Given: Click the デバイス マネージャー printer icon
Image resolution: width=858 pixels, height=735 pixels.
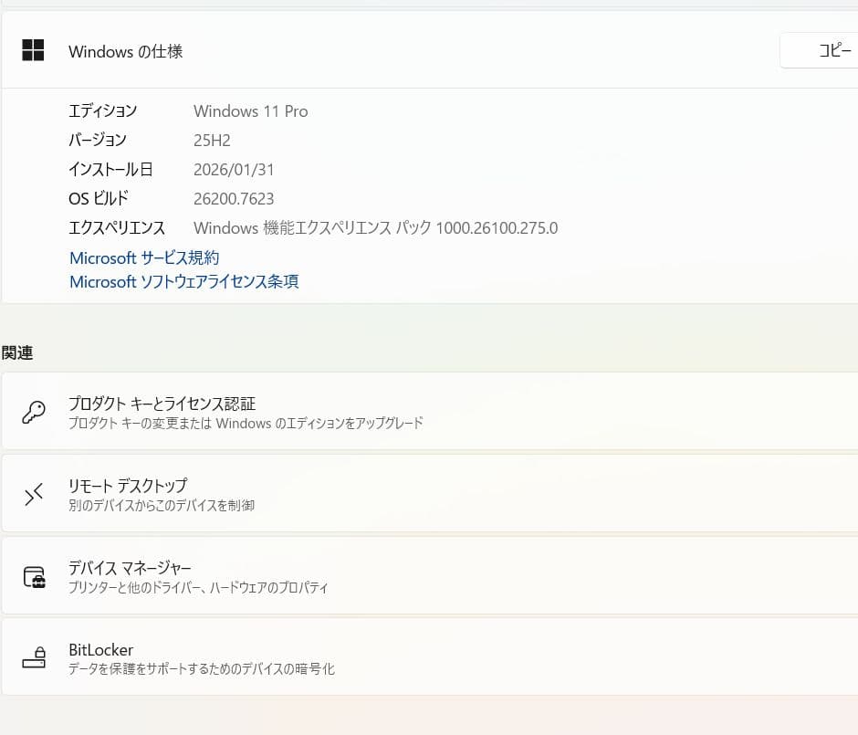Looking at the screenshot, I should click(x=34, y=576).
